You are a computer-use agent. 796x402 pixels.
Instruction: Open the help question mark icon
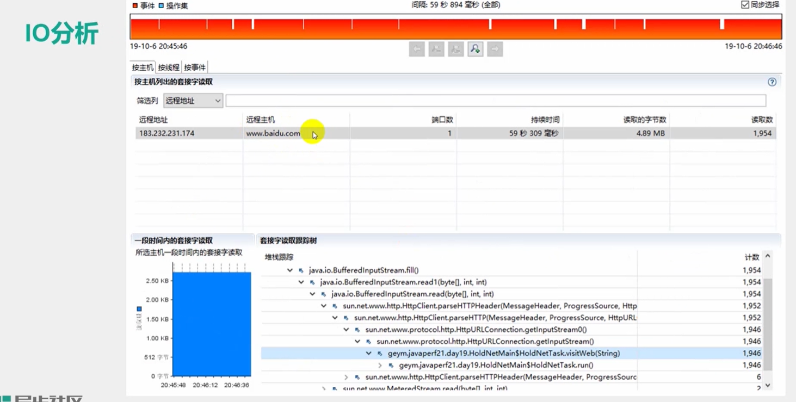[x=772, y=82]
